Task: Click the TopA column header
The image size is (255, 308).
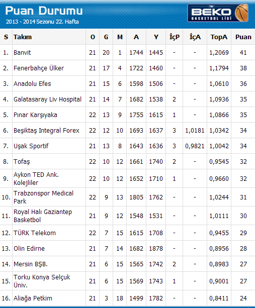Action: coord(219,37)
